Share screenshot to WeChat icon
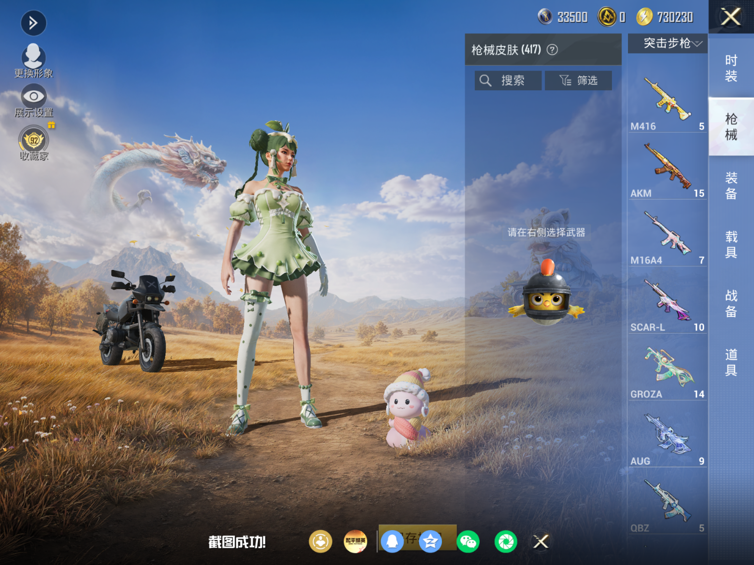 [468, 541]
